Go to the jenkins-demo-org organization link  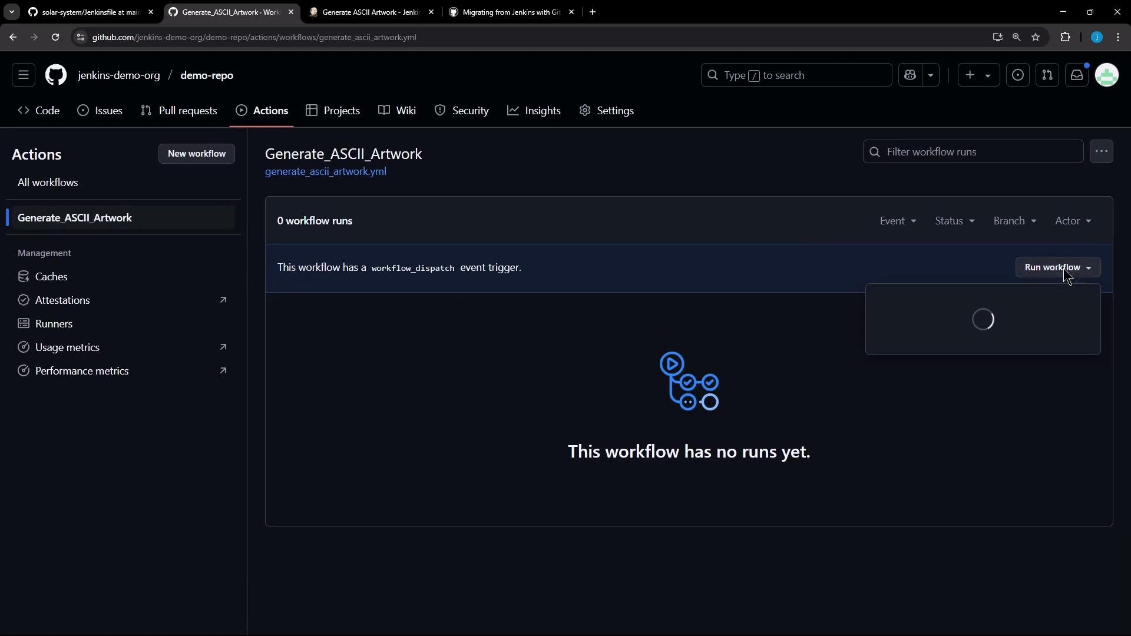(x=119, y=75)
